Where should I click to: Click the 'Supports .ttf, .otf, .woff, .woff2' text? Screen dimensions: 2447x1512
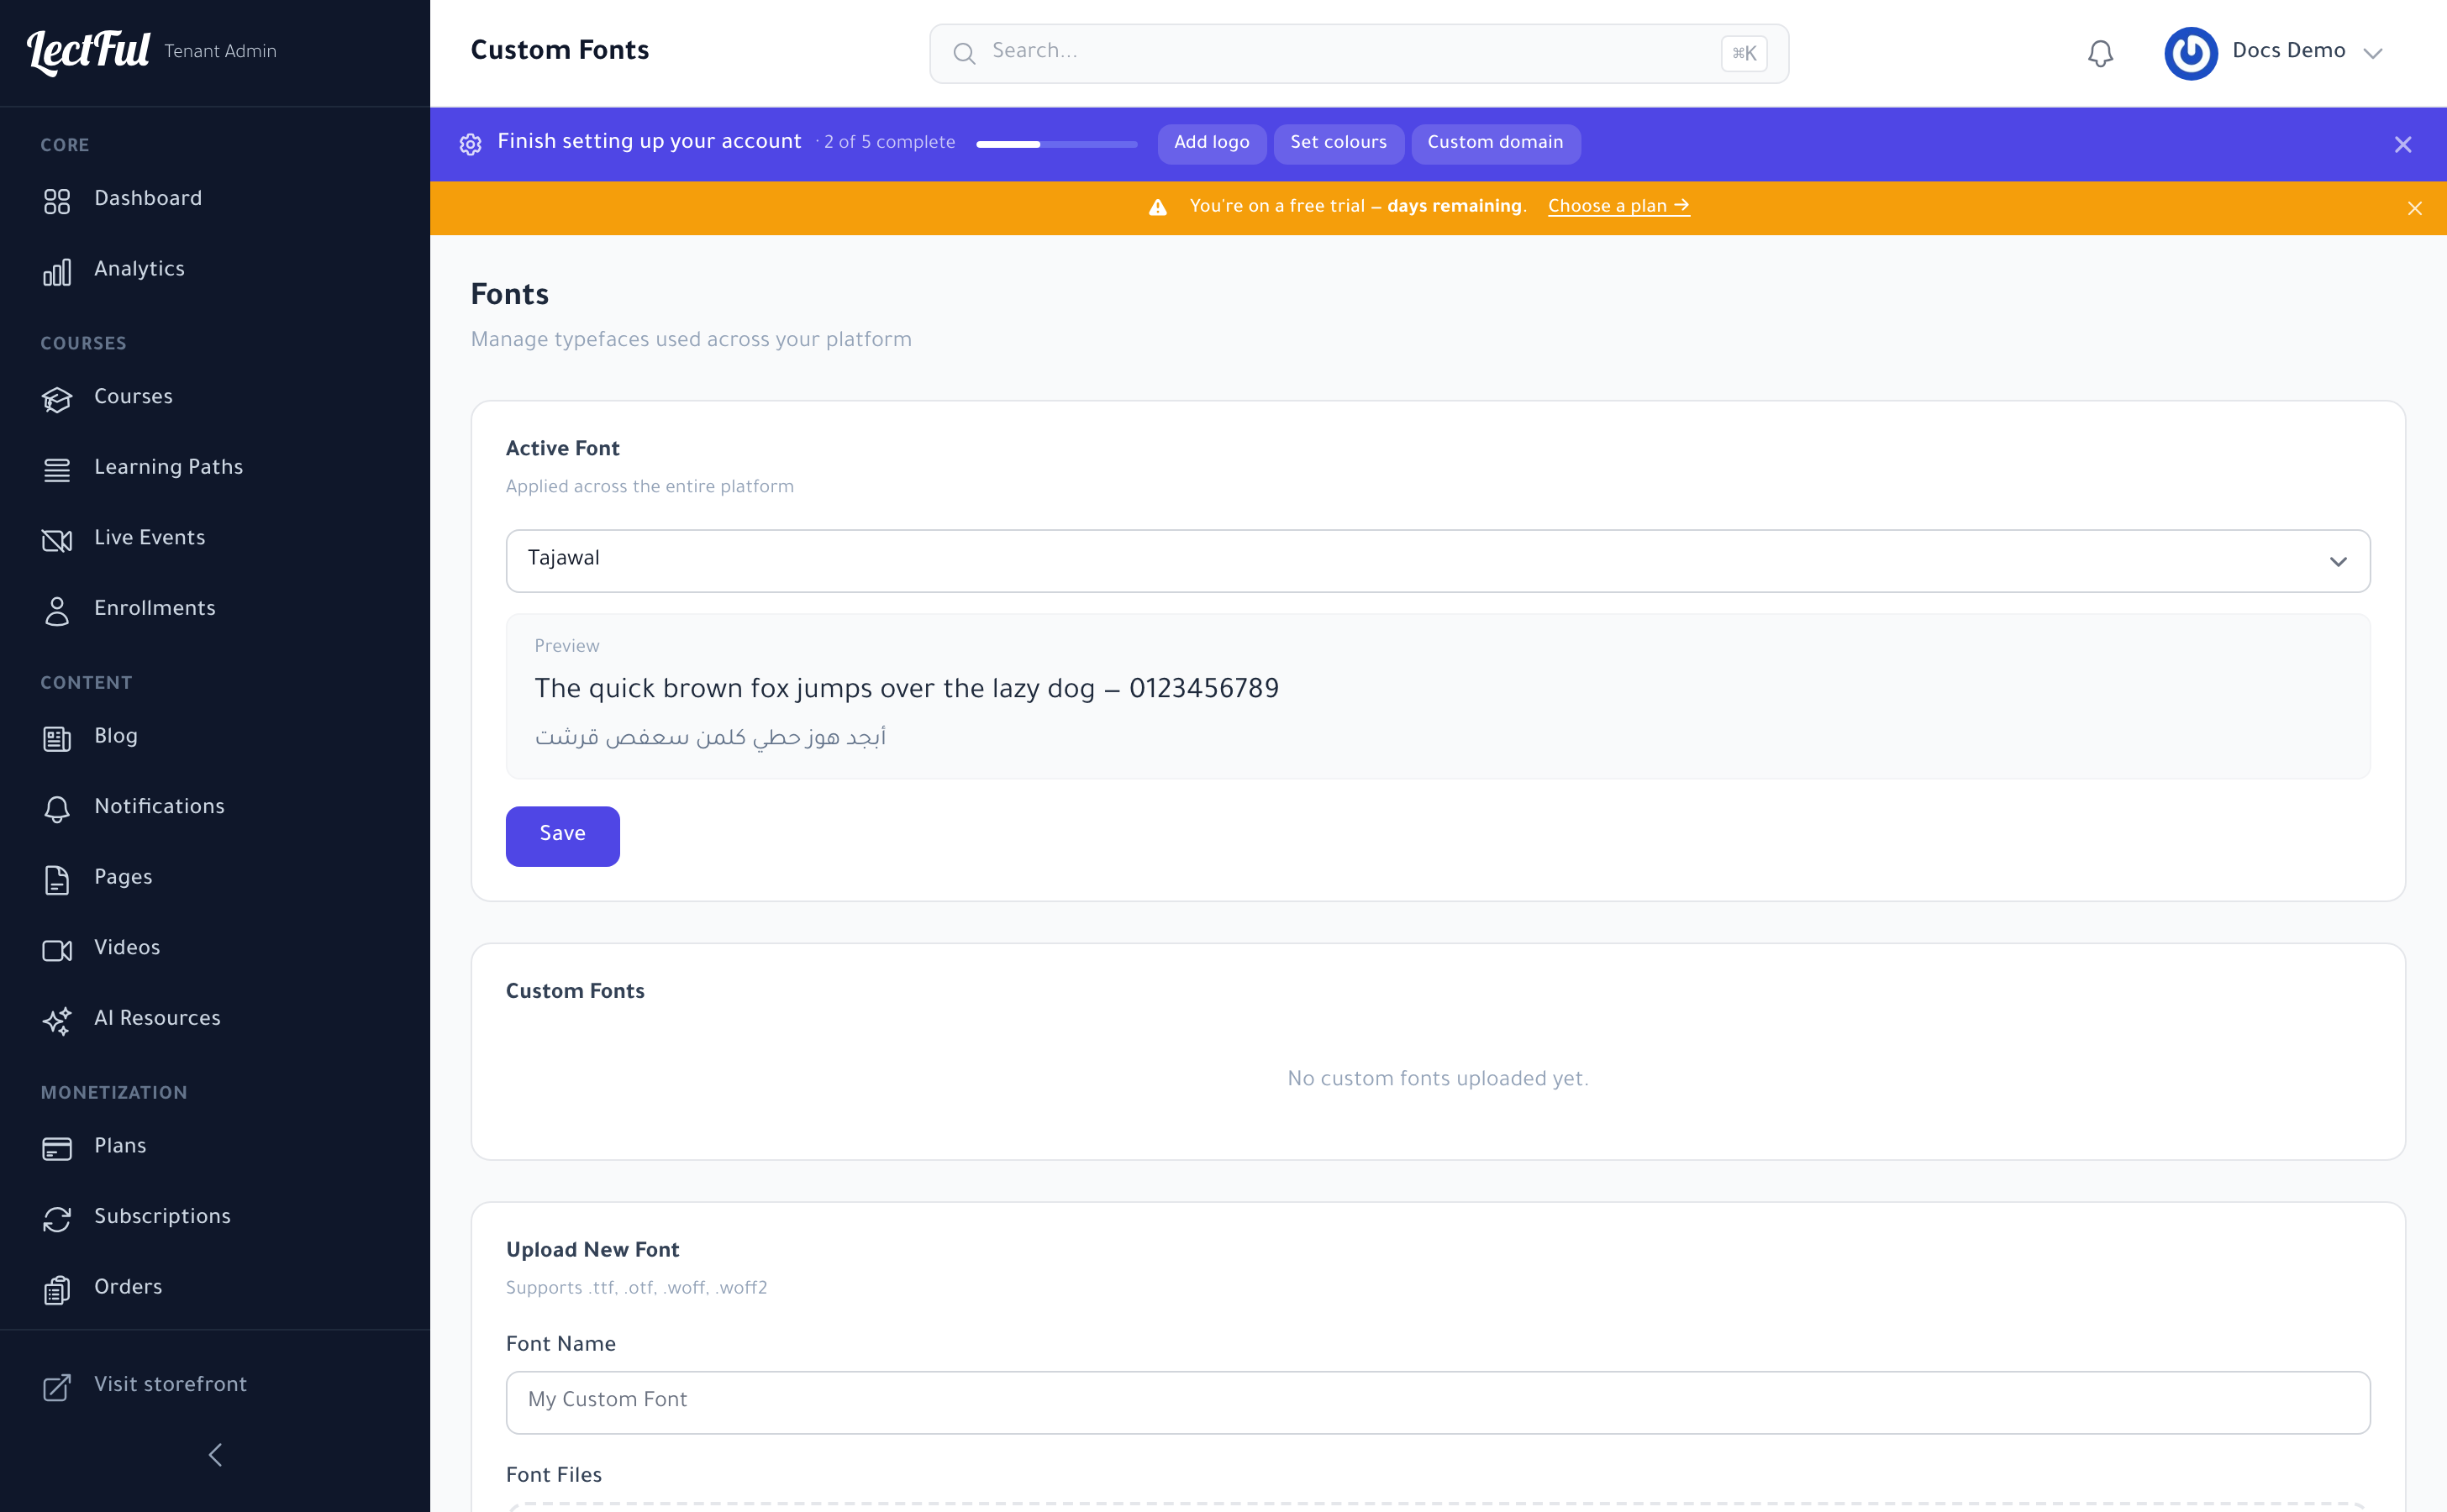click(636, 1288)
